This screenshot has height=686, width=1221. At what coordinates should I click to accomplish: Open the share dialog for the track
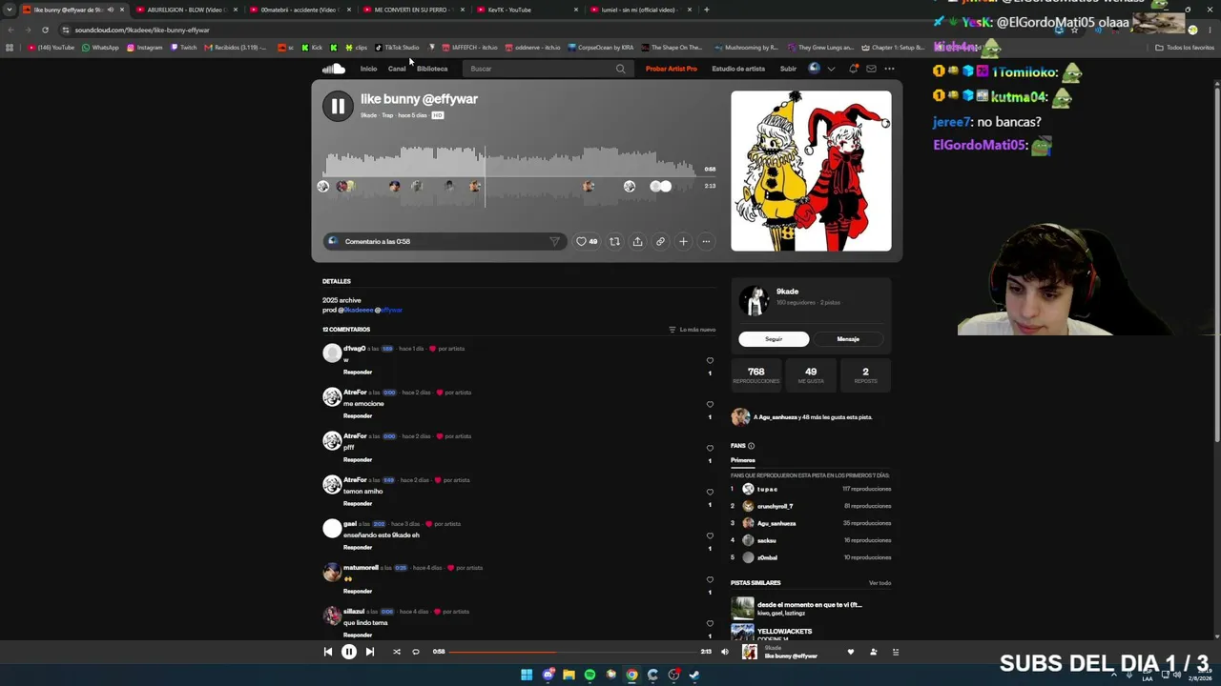click(637, 241)
